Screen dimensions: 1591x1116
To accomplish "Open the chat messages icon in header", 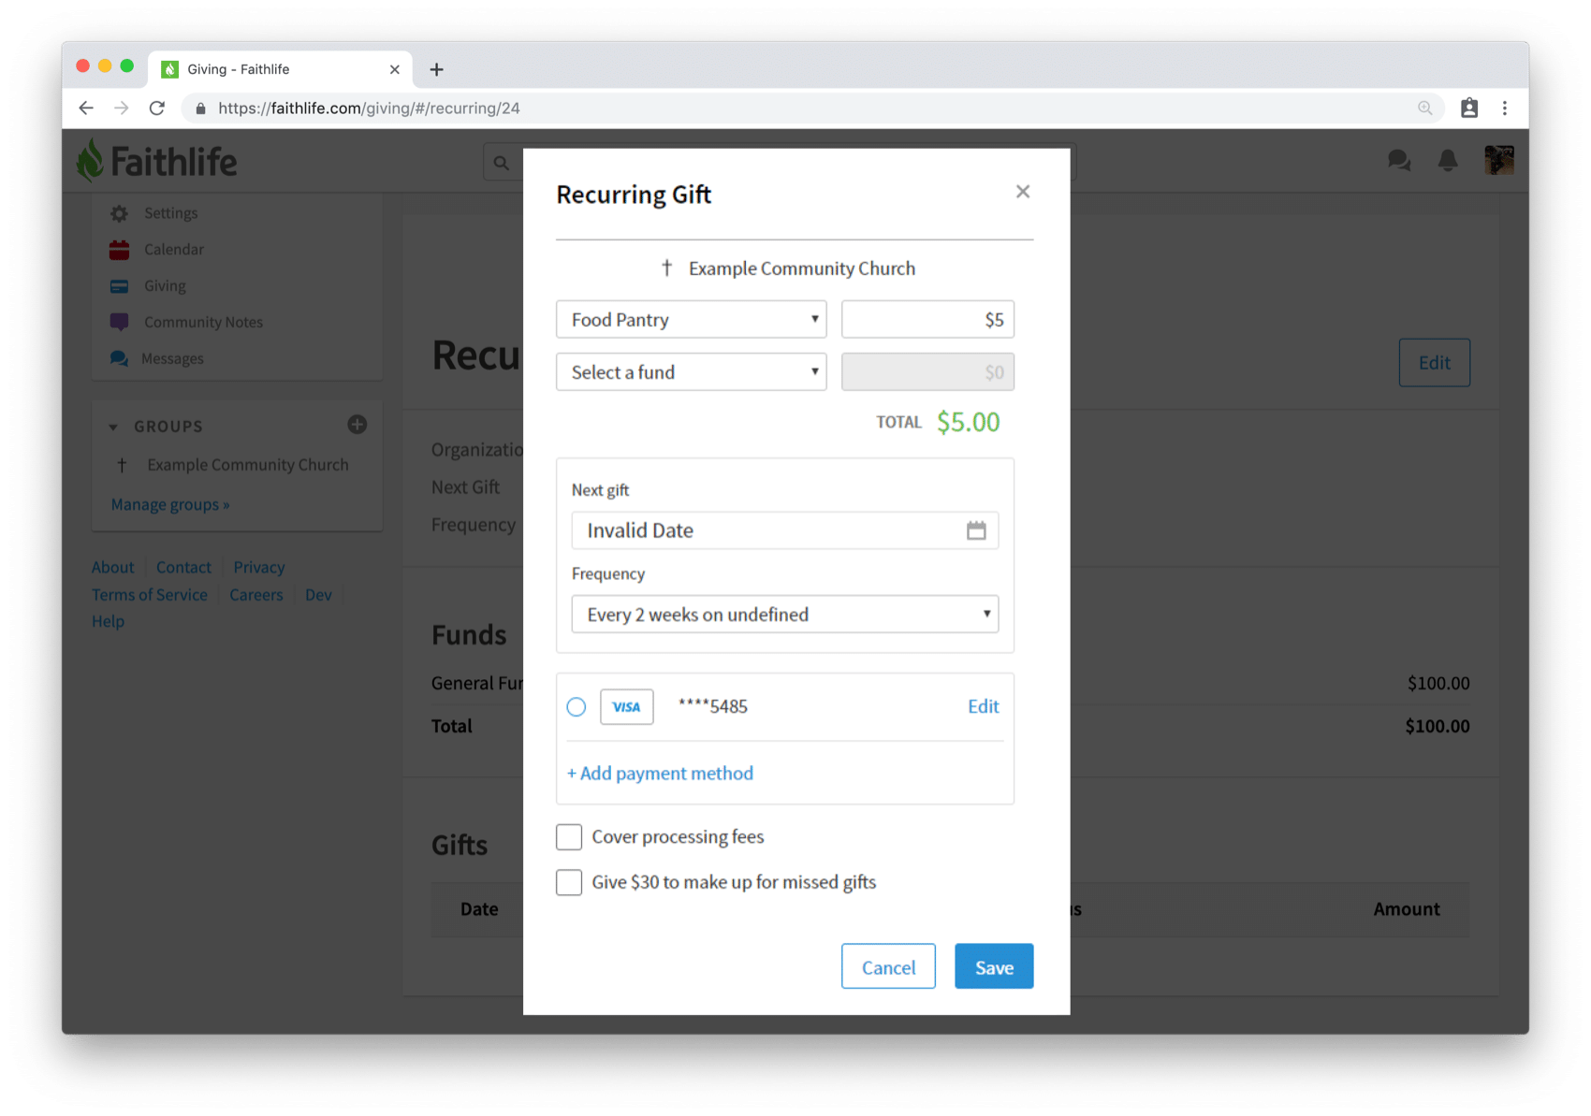I will tap(1399, 161).
